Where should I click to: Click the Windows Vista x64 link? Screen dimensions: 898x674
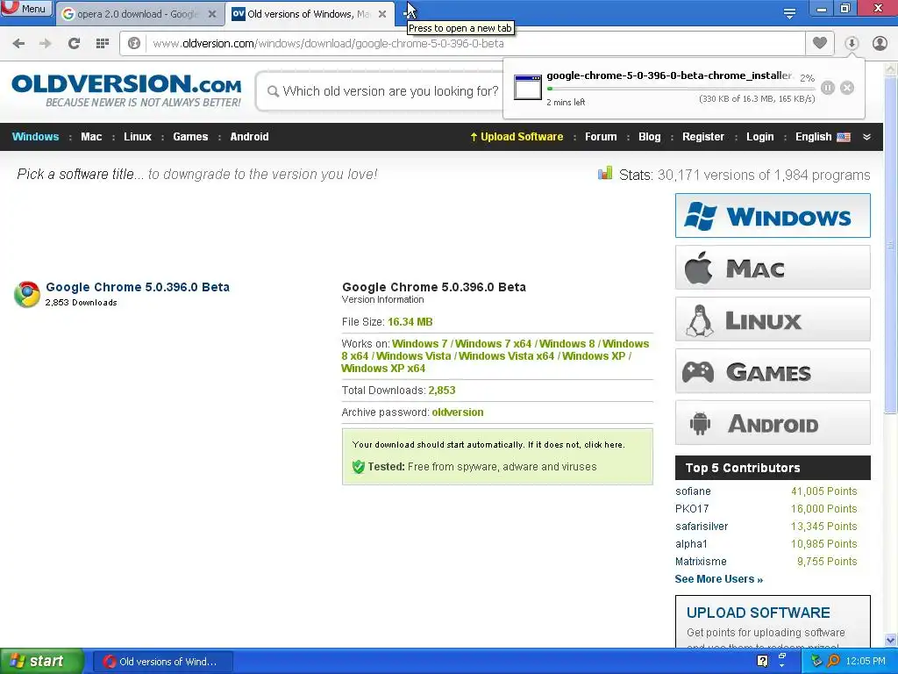tap(506, 356)
